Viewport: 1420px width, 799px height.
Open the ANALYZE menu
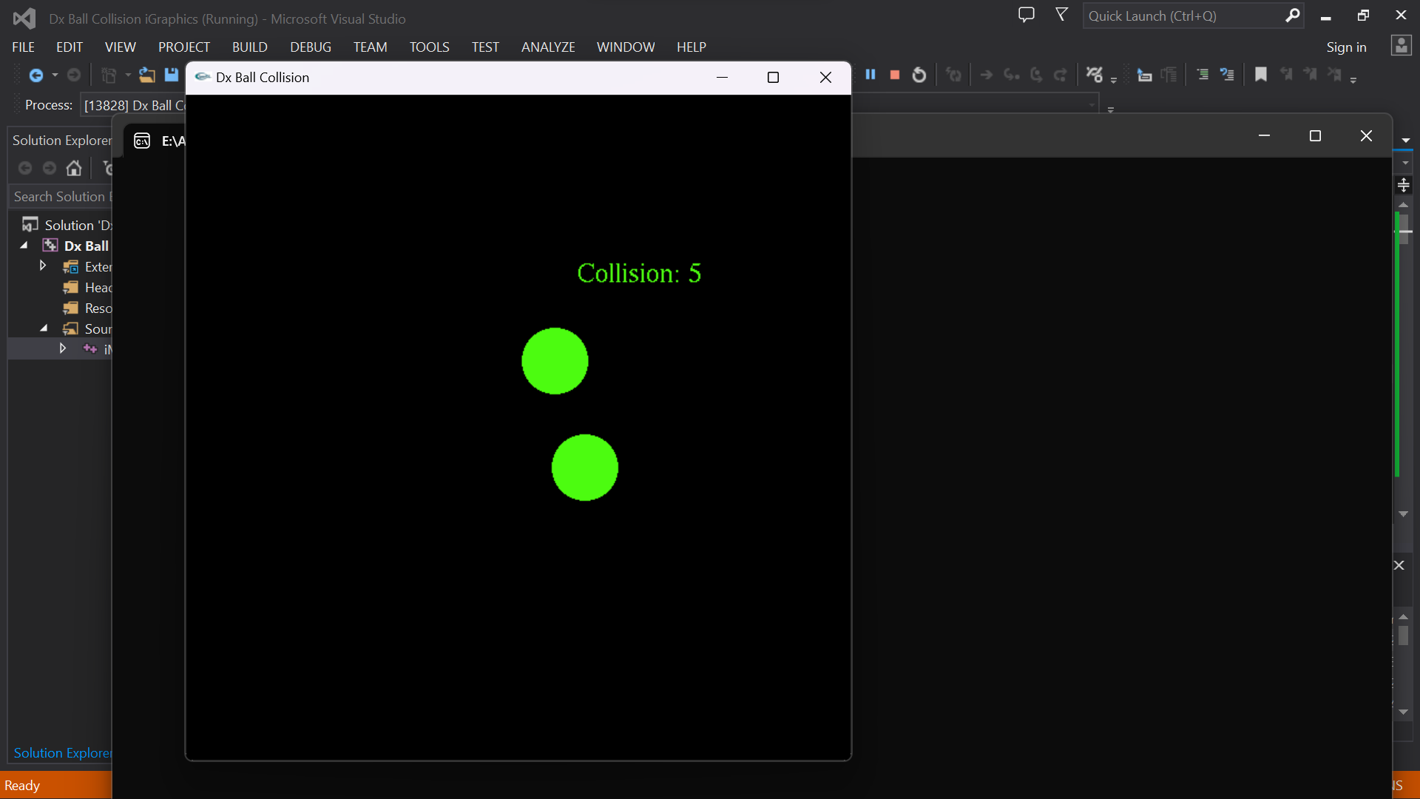(x=548, y=46)
